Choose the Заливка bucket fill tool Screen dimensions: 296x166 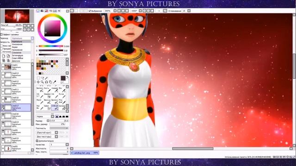[62, 107]
